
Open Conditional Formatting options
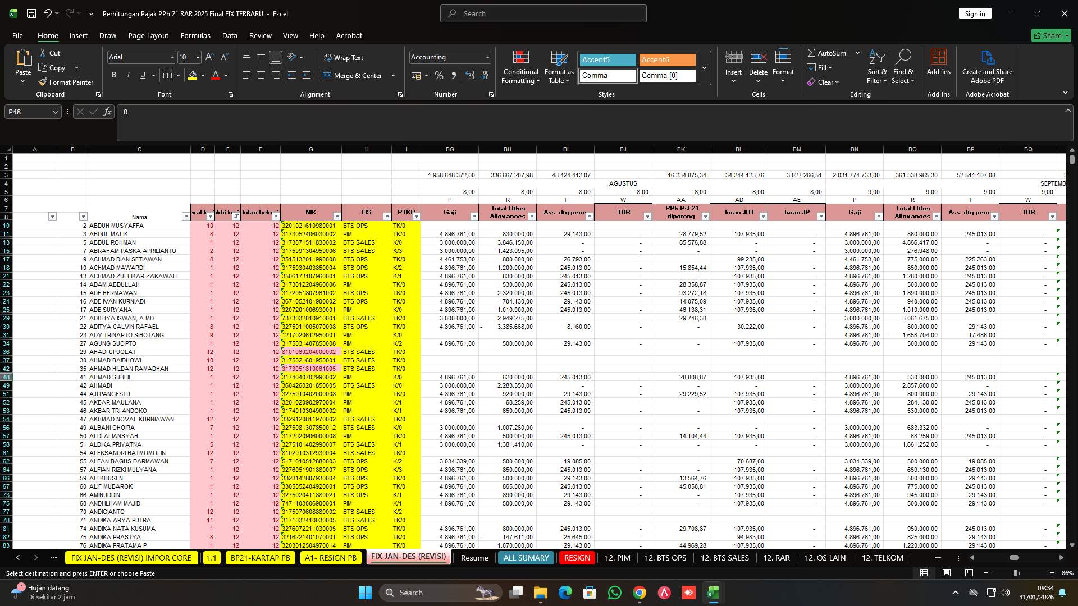tap(520, 66)
